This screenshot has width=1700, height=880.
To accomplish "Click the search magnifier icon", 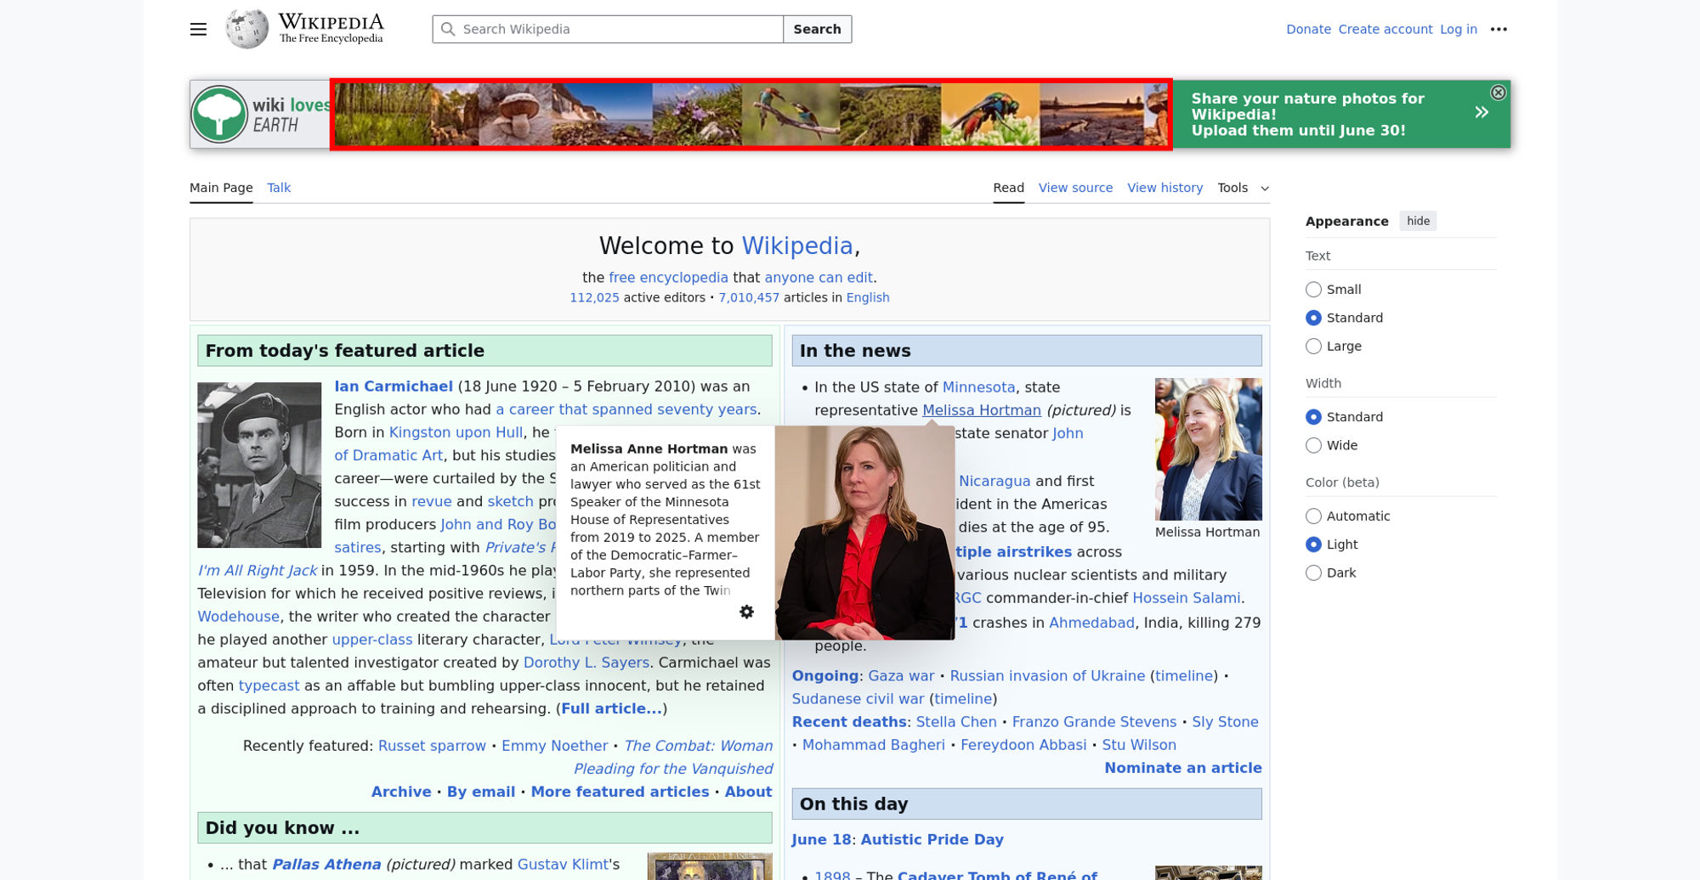I will [x=448, y=29].
